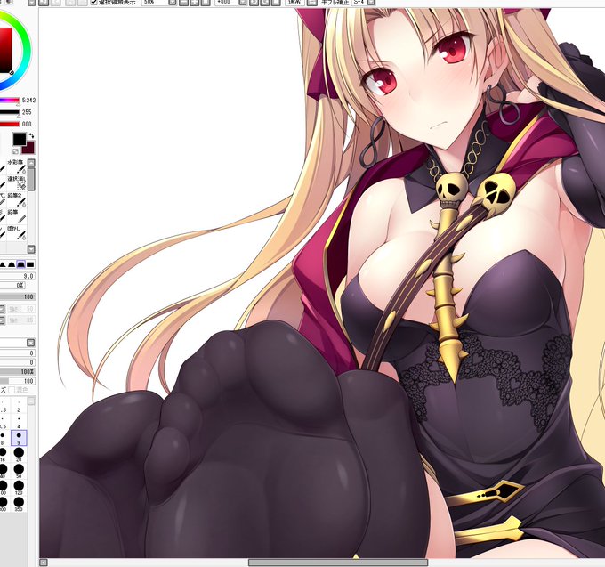The image size is (605, 567).
Task: Pick brush size 20 preset
Action: (19, 455)
